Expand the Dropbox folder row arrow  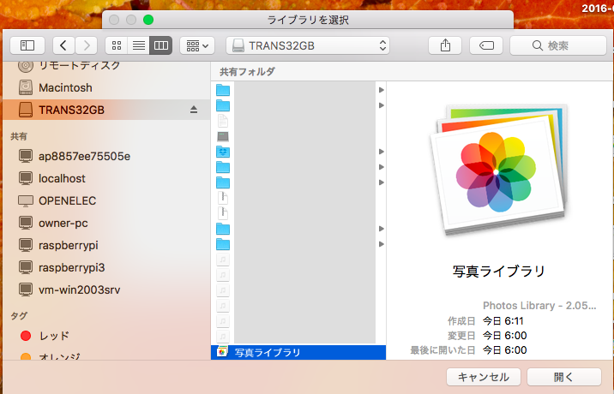click(x=381, y=152)
